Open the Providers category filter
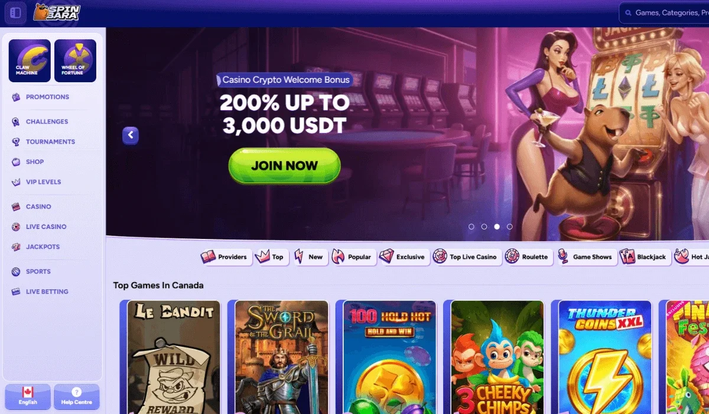709x414 pixels. 225,257
